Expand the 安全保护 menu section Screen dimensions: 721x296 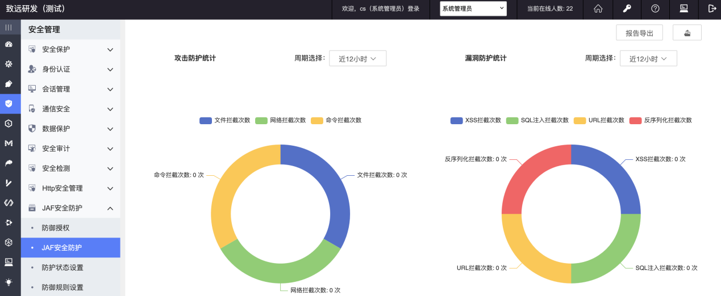click(x=70, y=49)
